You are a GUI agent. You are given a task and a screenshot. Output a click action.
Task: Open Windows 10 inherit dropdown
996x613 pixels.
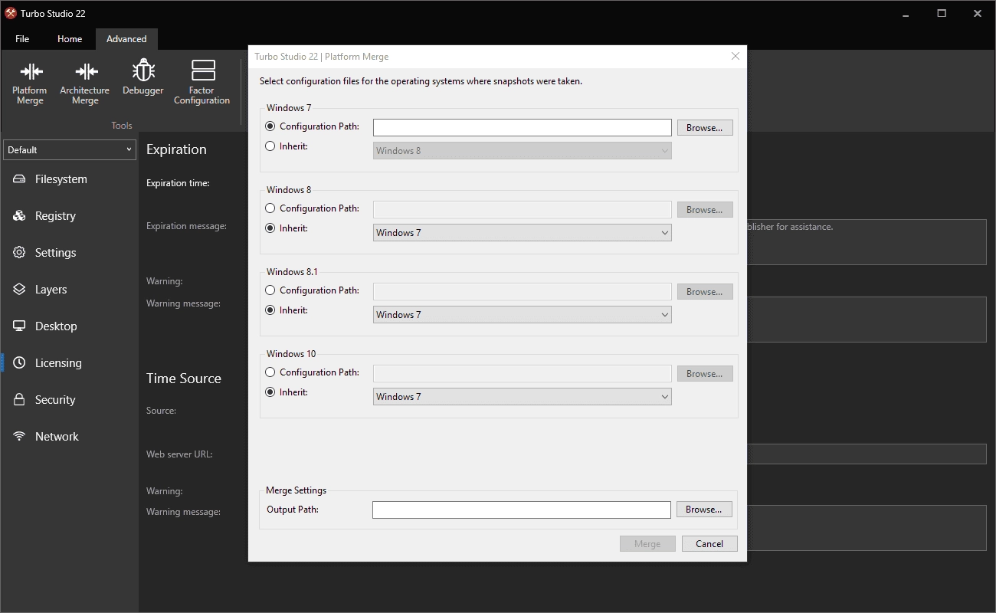point(523,397)
